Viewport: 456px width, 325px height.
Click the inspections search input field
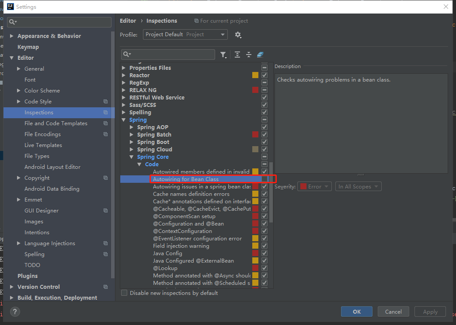[x=168, y=55]
